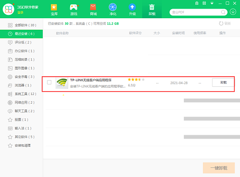Click the 登录 login link
240x177 pixels.
(20, 12)
